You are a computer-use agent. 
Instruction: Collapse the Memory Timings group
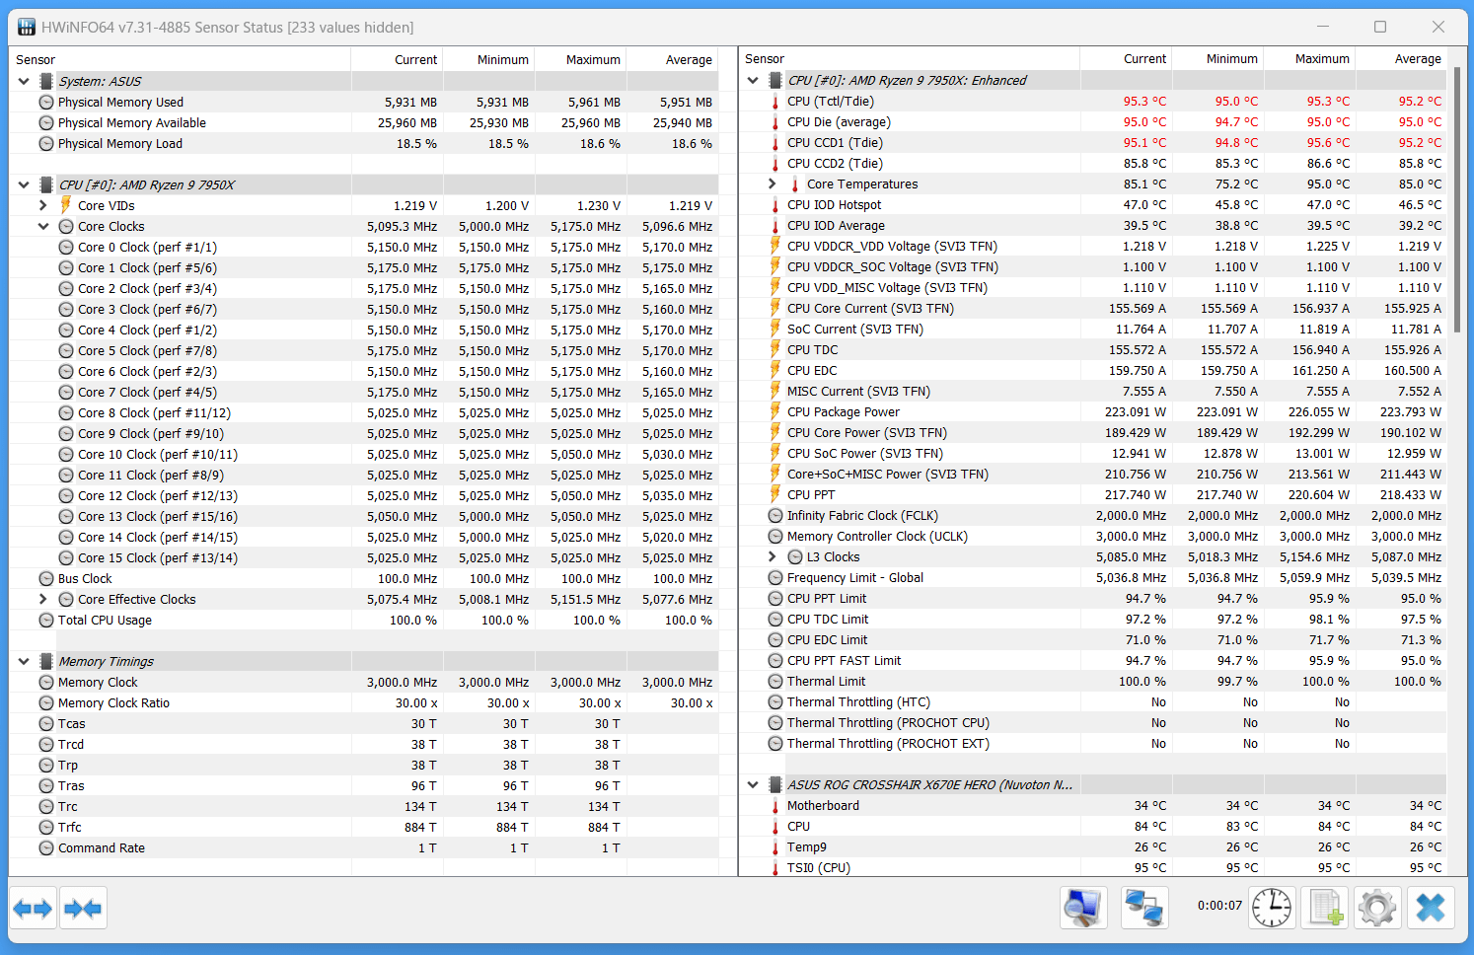(x=24, y=662)
